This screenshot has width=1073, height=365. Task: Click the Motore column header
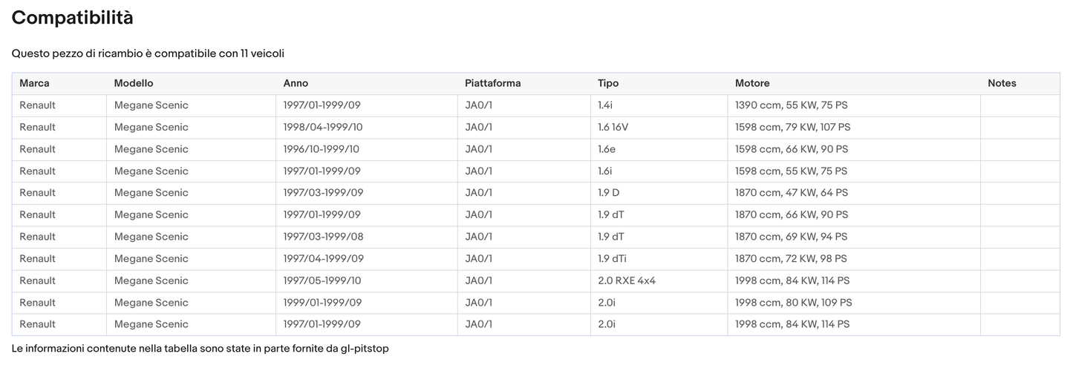click(x=752, y=83)
